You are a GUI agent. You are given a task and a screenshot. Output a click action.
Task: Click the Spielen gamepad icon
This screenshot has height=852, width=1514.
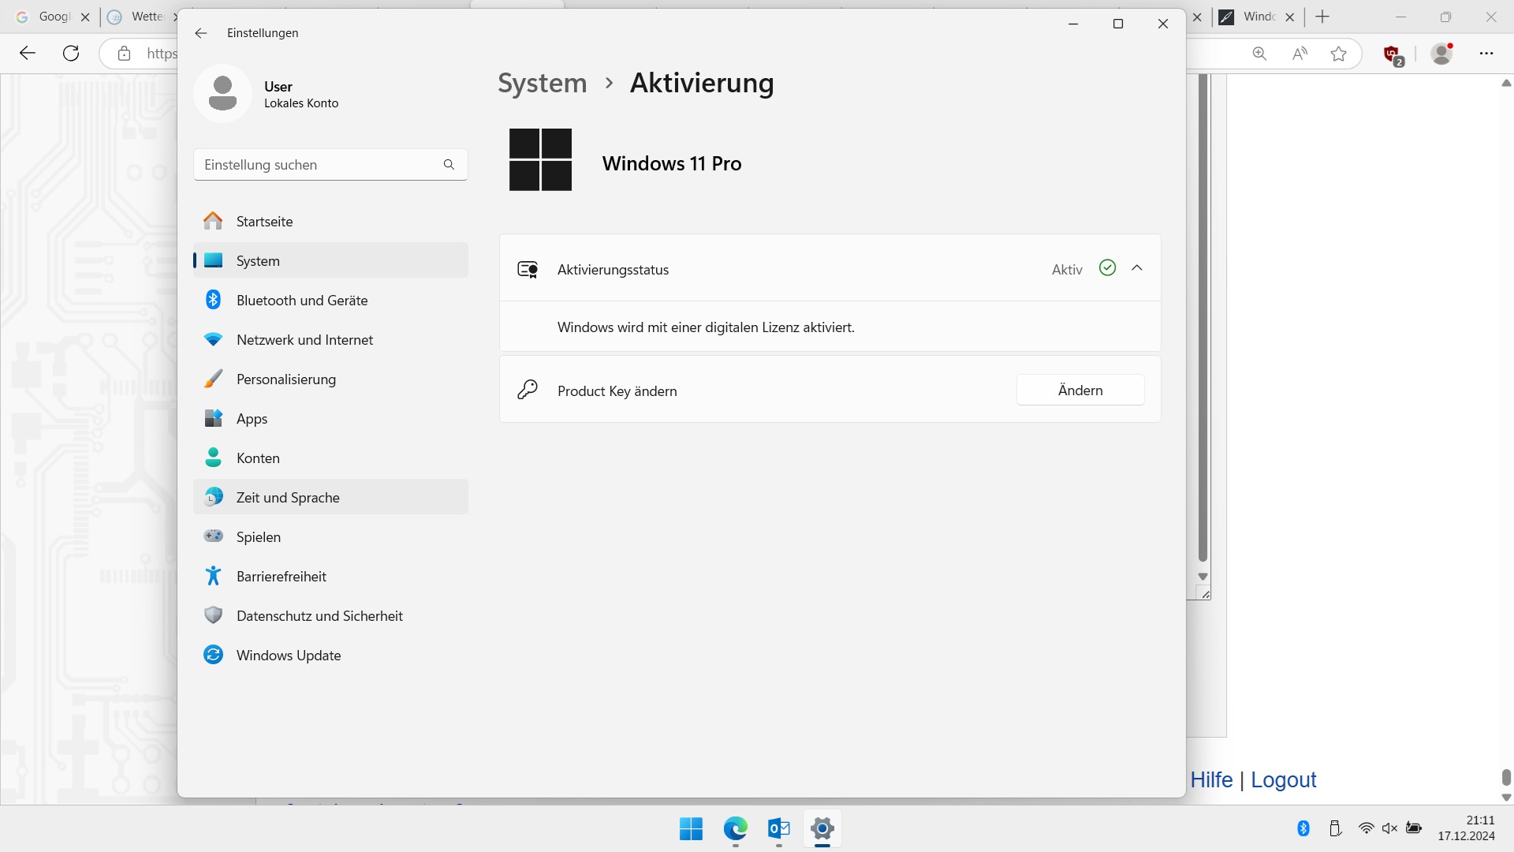pyautogui.click(x=213, y=536)
